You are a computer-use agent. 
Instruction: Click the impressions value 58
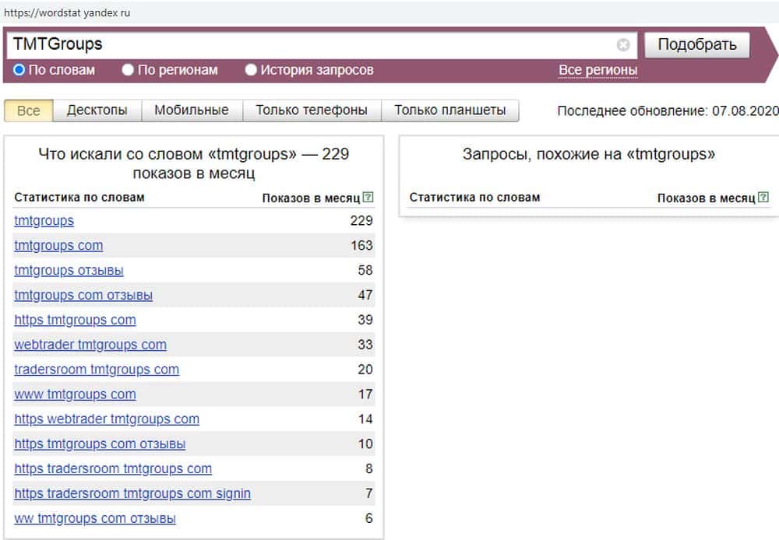pos(365,271)
